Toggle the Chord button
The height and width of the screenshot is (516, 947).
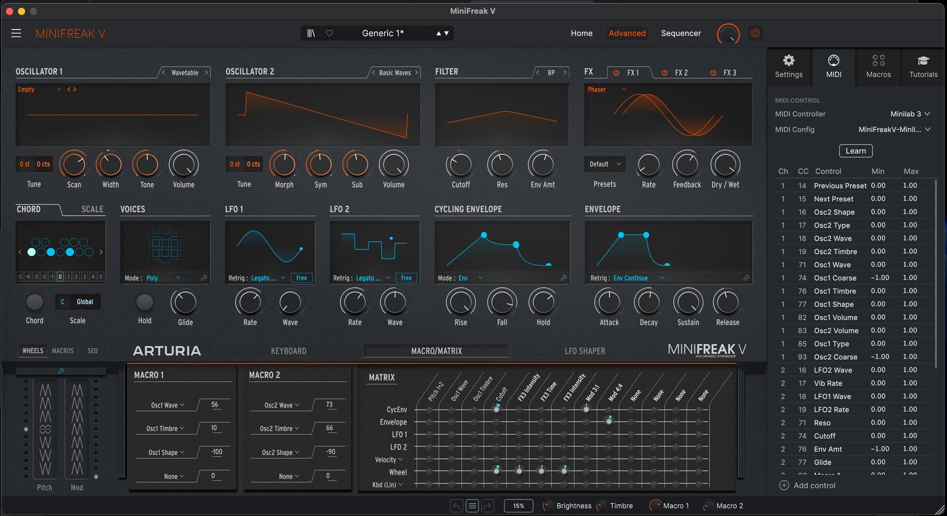[35, 302]
